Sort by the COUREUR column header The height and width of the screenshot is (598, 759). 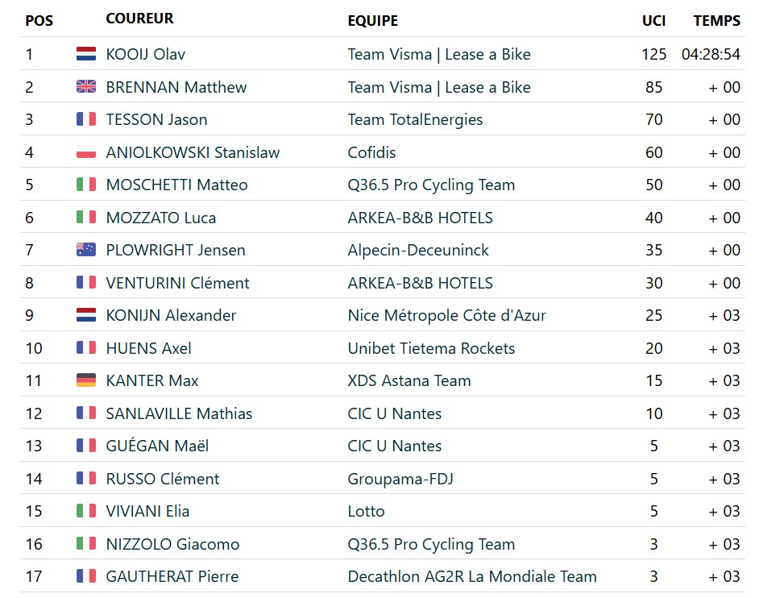pyautogui.click(x=139, y=19)
